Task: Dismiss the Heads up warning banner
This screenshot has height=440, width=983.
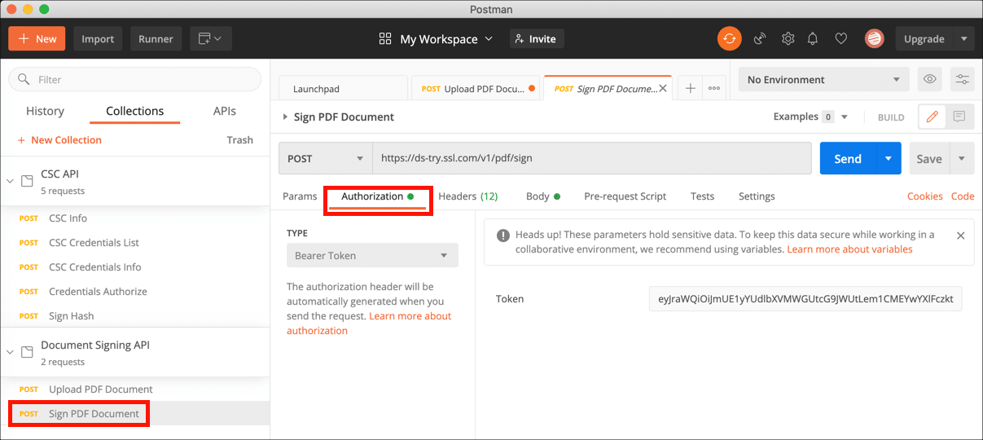Action: pyautogui.click(x=960, y=235)
